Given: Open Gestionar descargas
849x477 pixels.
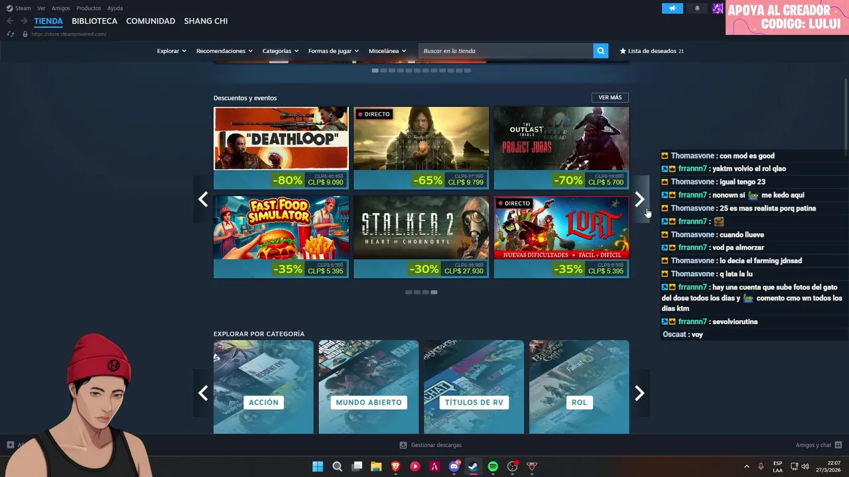Looking at the screenshot, I should coord(430,445).
